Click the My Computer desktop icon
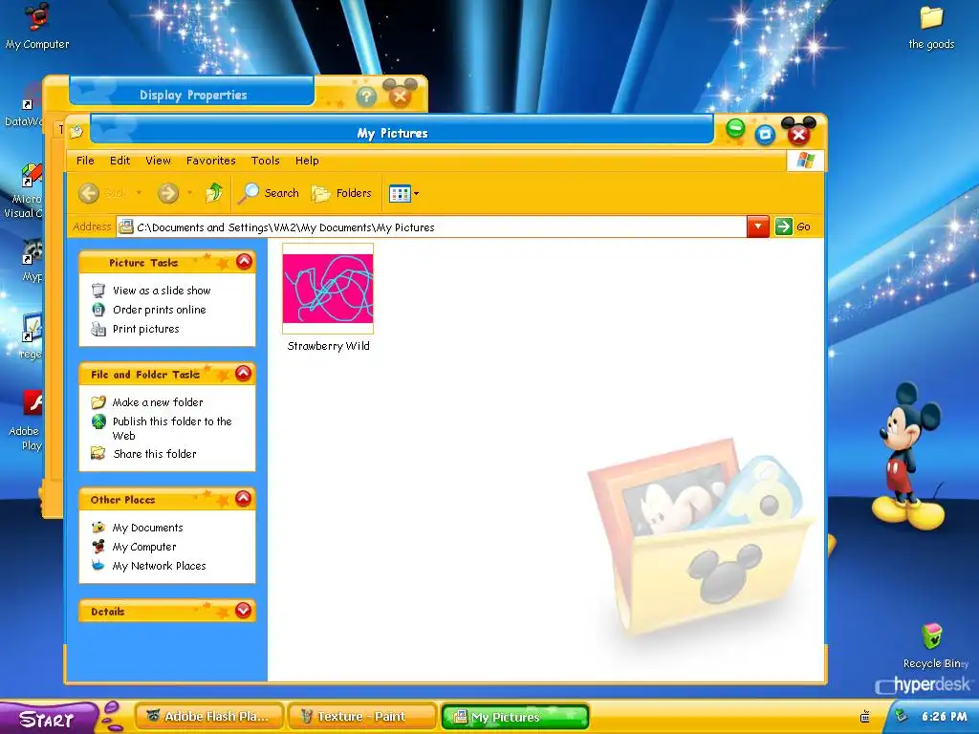This screenshot has height=734, width=979. click(x=37, y=26)
